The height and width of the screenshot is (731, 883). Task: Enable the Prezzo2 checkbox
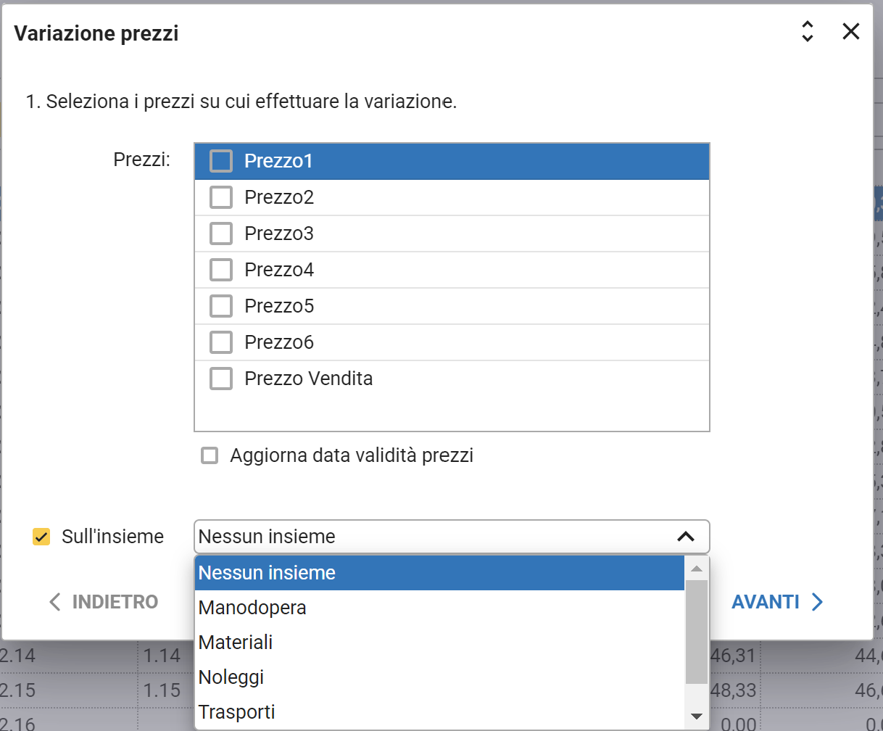[221, 197]
